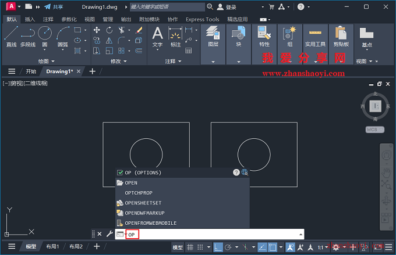Activate the Rectangular Array tool

click(x=122, y=51)
